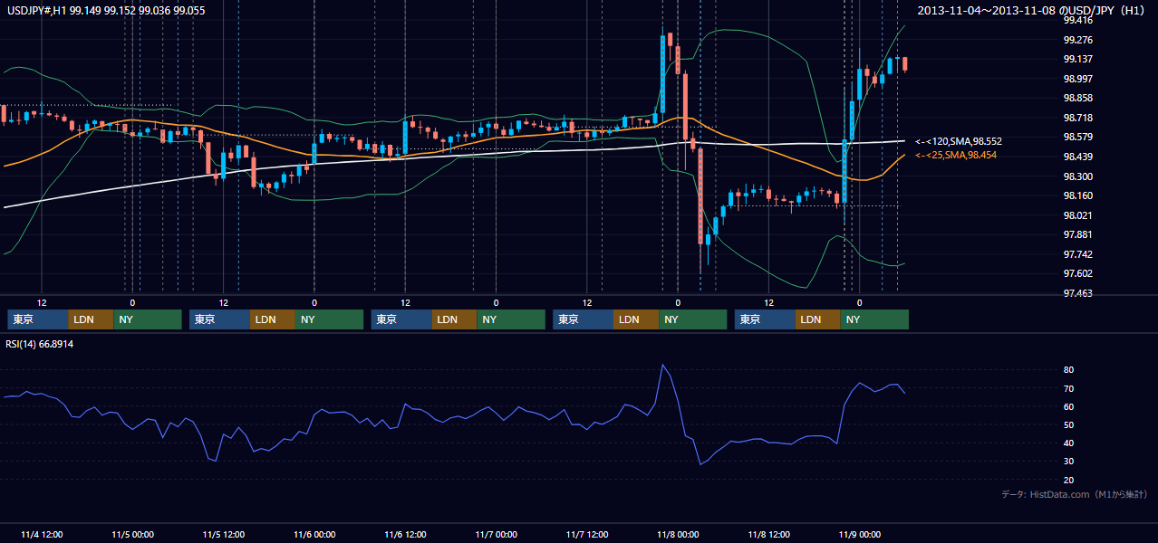The image size is (1158, 543).
Task: Click the 2013-11-04～2013-11-08 USD/JPY (H1) heading
Action: [1033, 11]
